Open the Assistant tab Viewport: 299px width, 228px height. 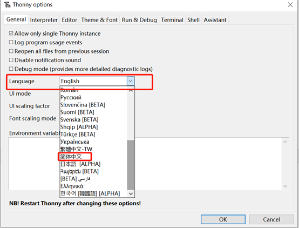(215, 20)
